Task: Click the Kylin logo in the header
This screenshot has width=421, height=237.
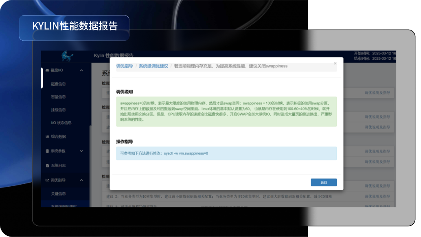Action: 67,56
